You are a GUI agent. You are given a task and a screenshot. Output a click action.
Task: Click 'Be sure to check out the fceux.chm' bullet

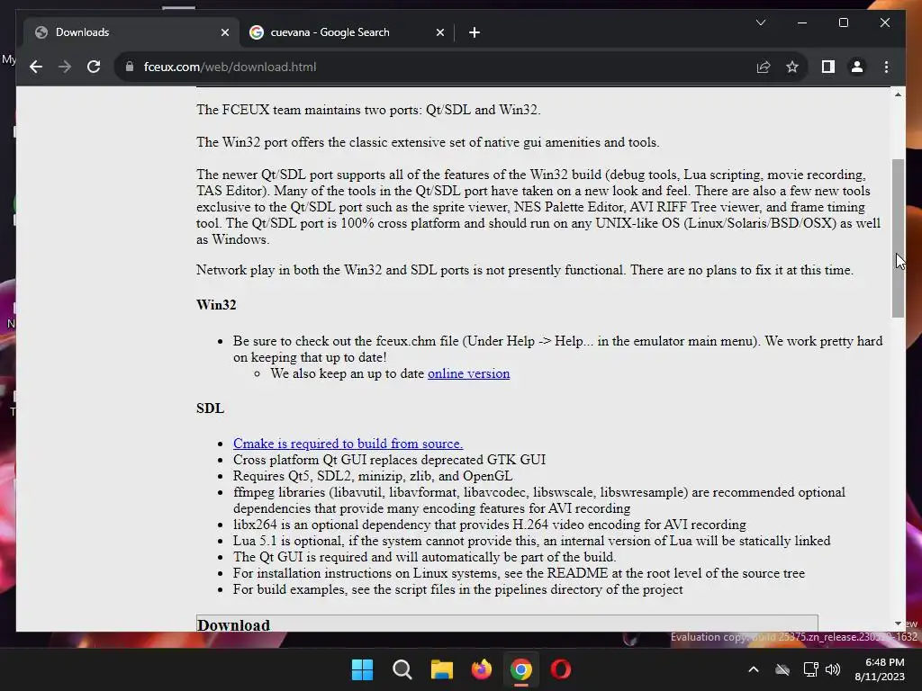click(x=557, y=349)
